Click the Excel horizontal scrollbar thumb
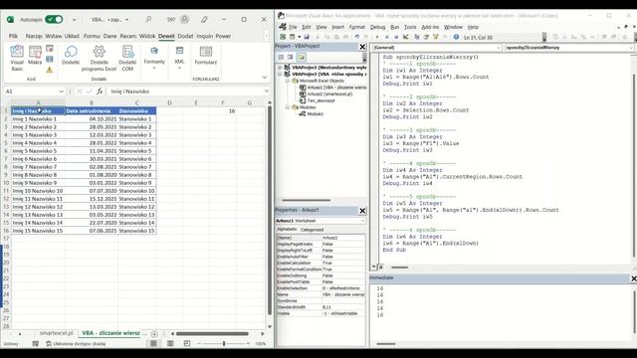The width and height of the screenshot is (637, 358). (x=212, y=334)
